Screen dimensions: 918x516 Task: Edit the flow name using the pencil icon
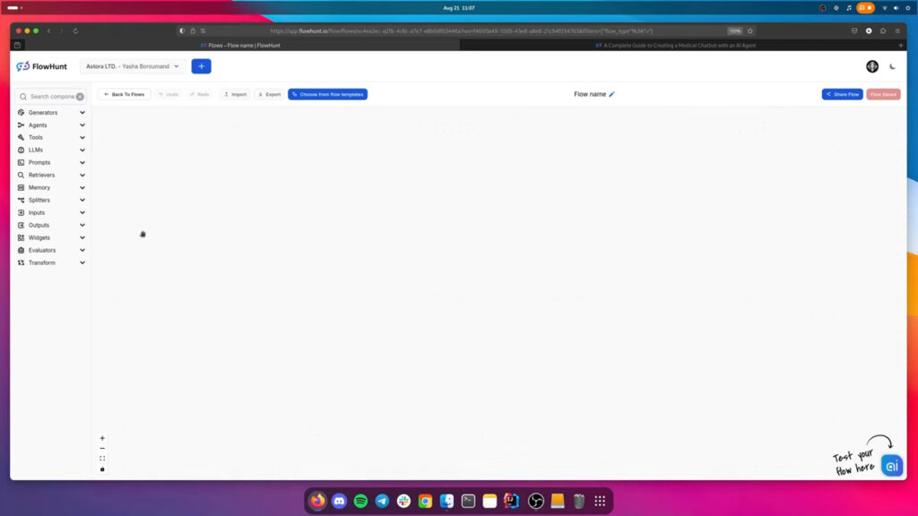point(611,93)
